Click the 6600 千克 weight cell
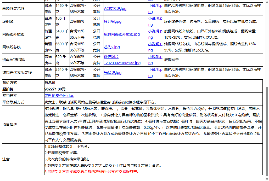269x181 pixels. click(62, 47)
